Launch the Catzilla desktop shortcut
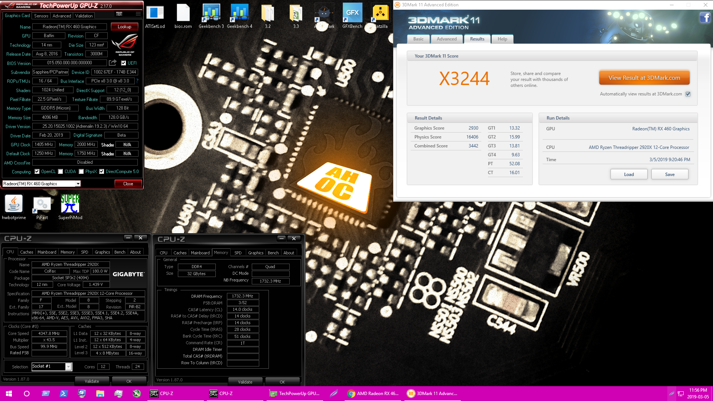713x401 pixels. pyautogui.click(x=381, y=16)
